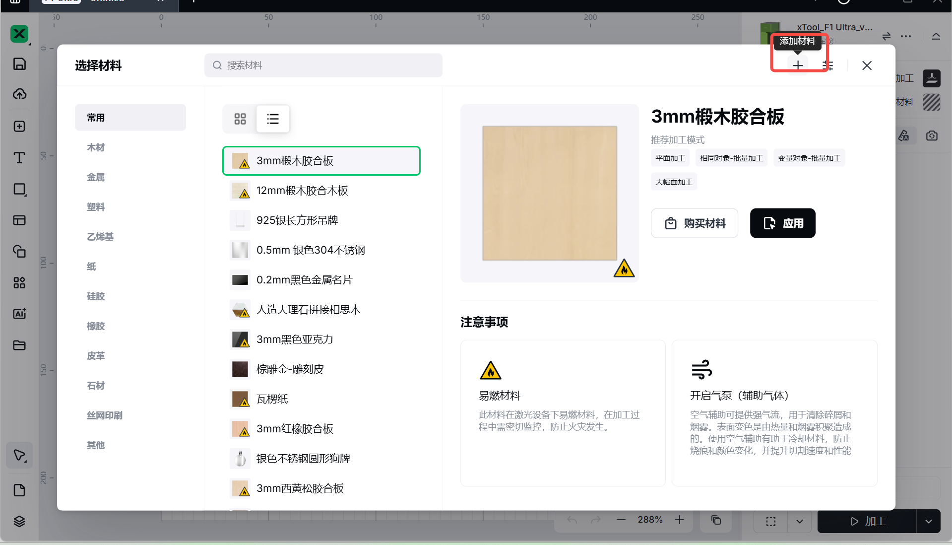Image resolution: width=952 pixels, height=545 pixels.
Task: Expand the 加工 process options dropdown arrow
Action: pos(928,522)
